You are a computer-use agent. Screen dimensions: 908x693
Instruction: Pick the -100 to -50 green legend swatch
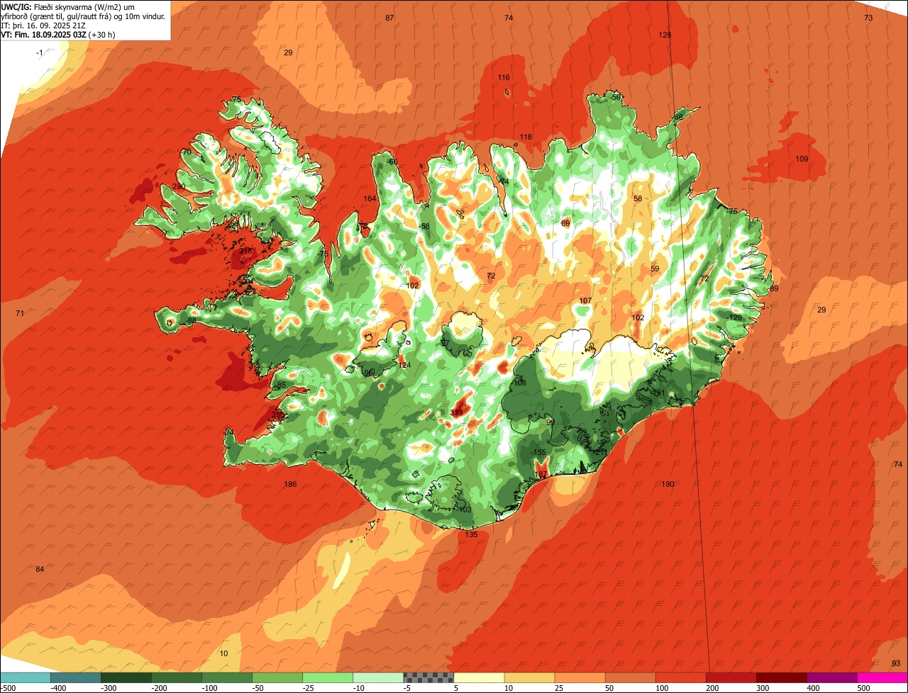tap(227, 677)
